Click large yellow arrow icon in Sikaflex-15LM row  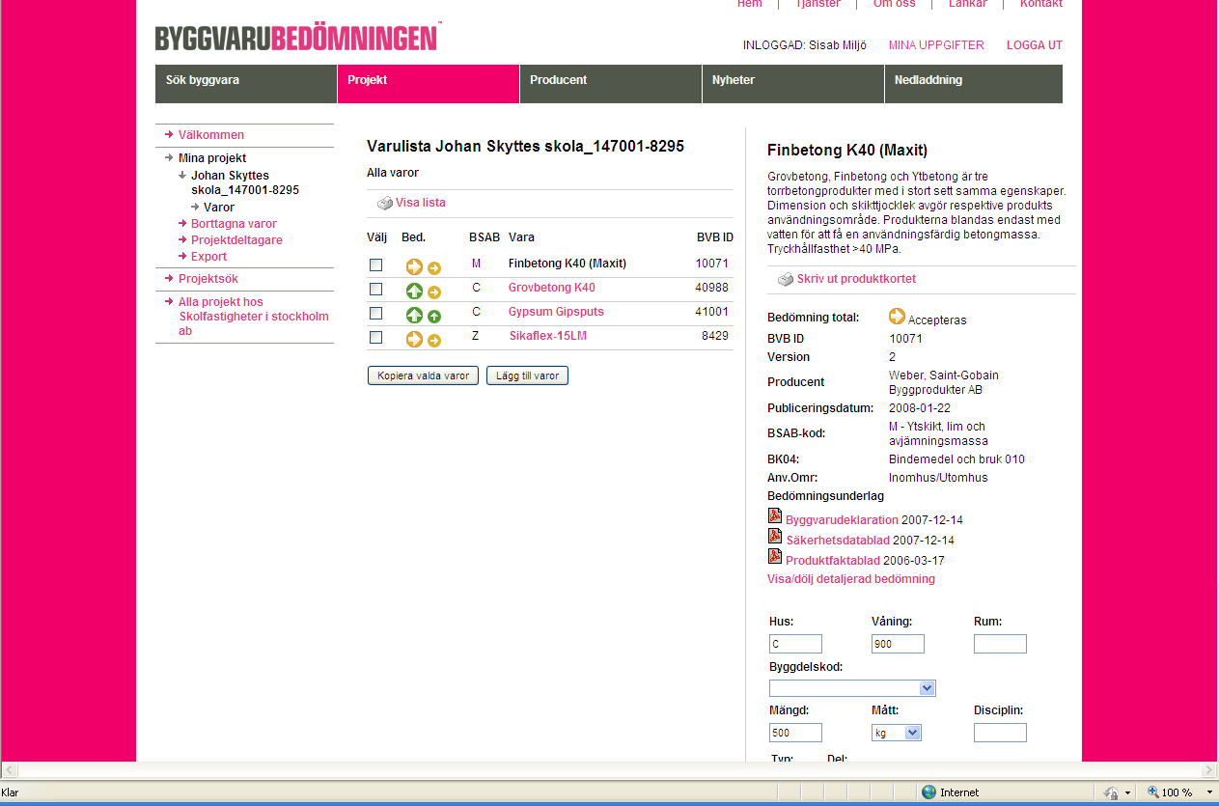tap(414, 339)
